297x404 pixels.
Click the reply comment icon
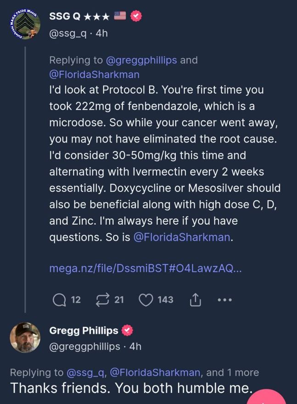coord(59,300)
